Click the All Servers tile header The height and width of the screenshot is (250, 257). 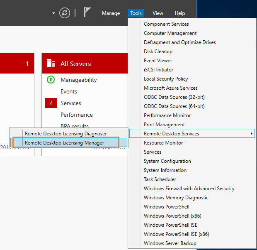coord(85,63)
